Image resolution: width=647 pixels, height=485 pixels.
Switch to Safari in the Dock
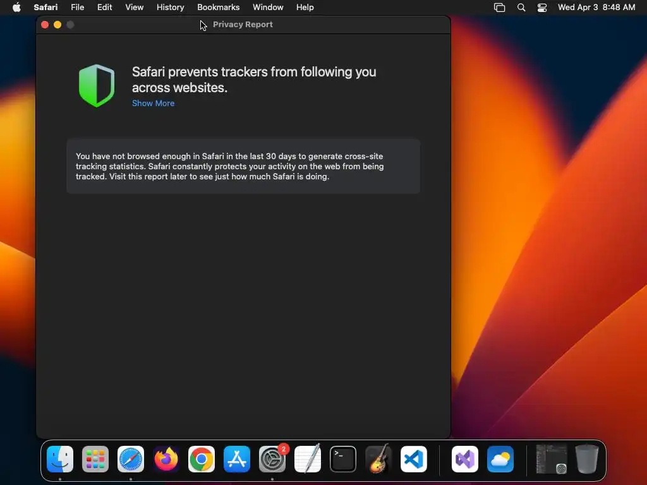pos(131,459)
